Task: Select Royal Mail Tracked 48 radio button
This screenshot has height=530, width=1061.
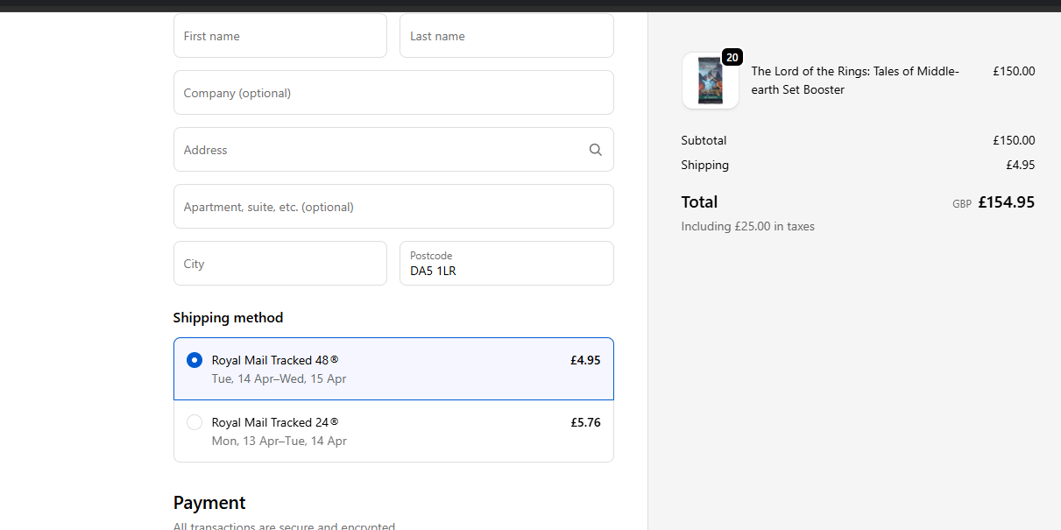Action: pos(195,360)
